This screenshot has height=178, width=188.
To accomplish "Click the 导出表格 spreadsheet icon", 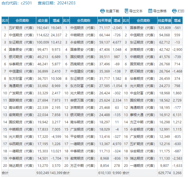I will (150, 11).
